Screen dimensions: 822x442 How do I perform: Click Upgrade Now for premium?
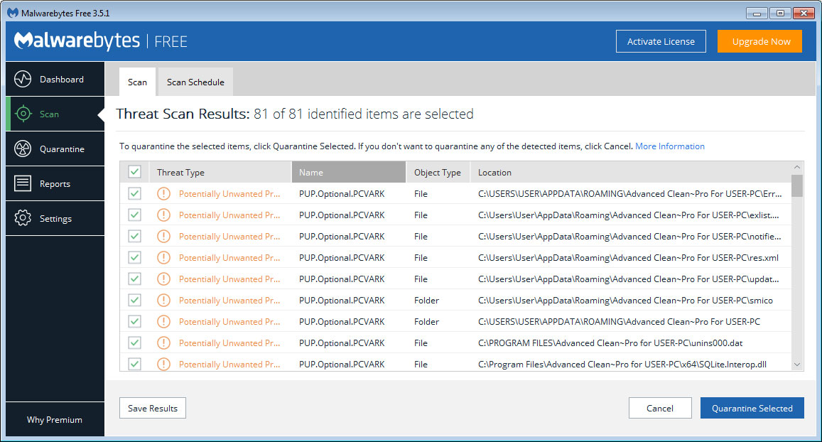pos(759,41)
